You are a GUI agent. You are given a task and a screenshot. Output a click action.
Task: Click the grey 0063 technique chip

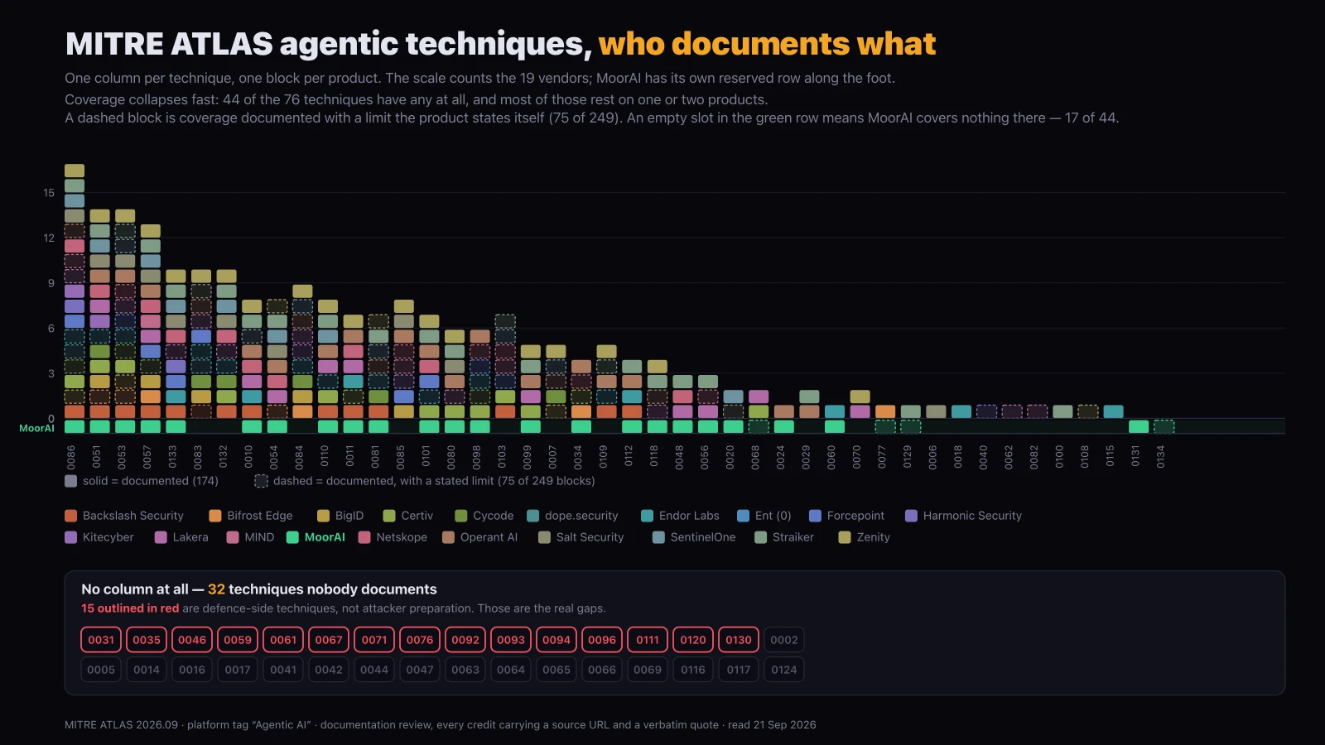(x=465, y=670)
